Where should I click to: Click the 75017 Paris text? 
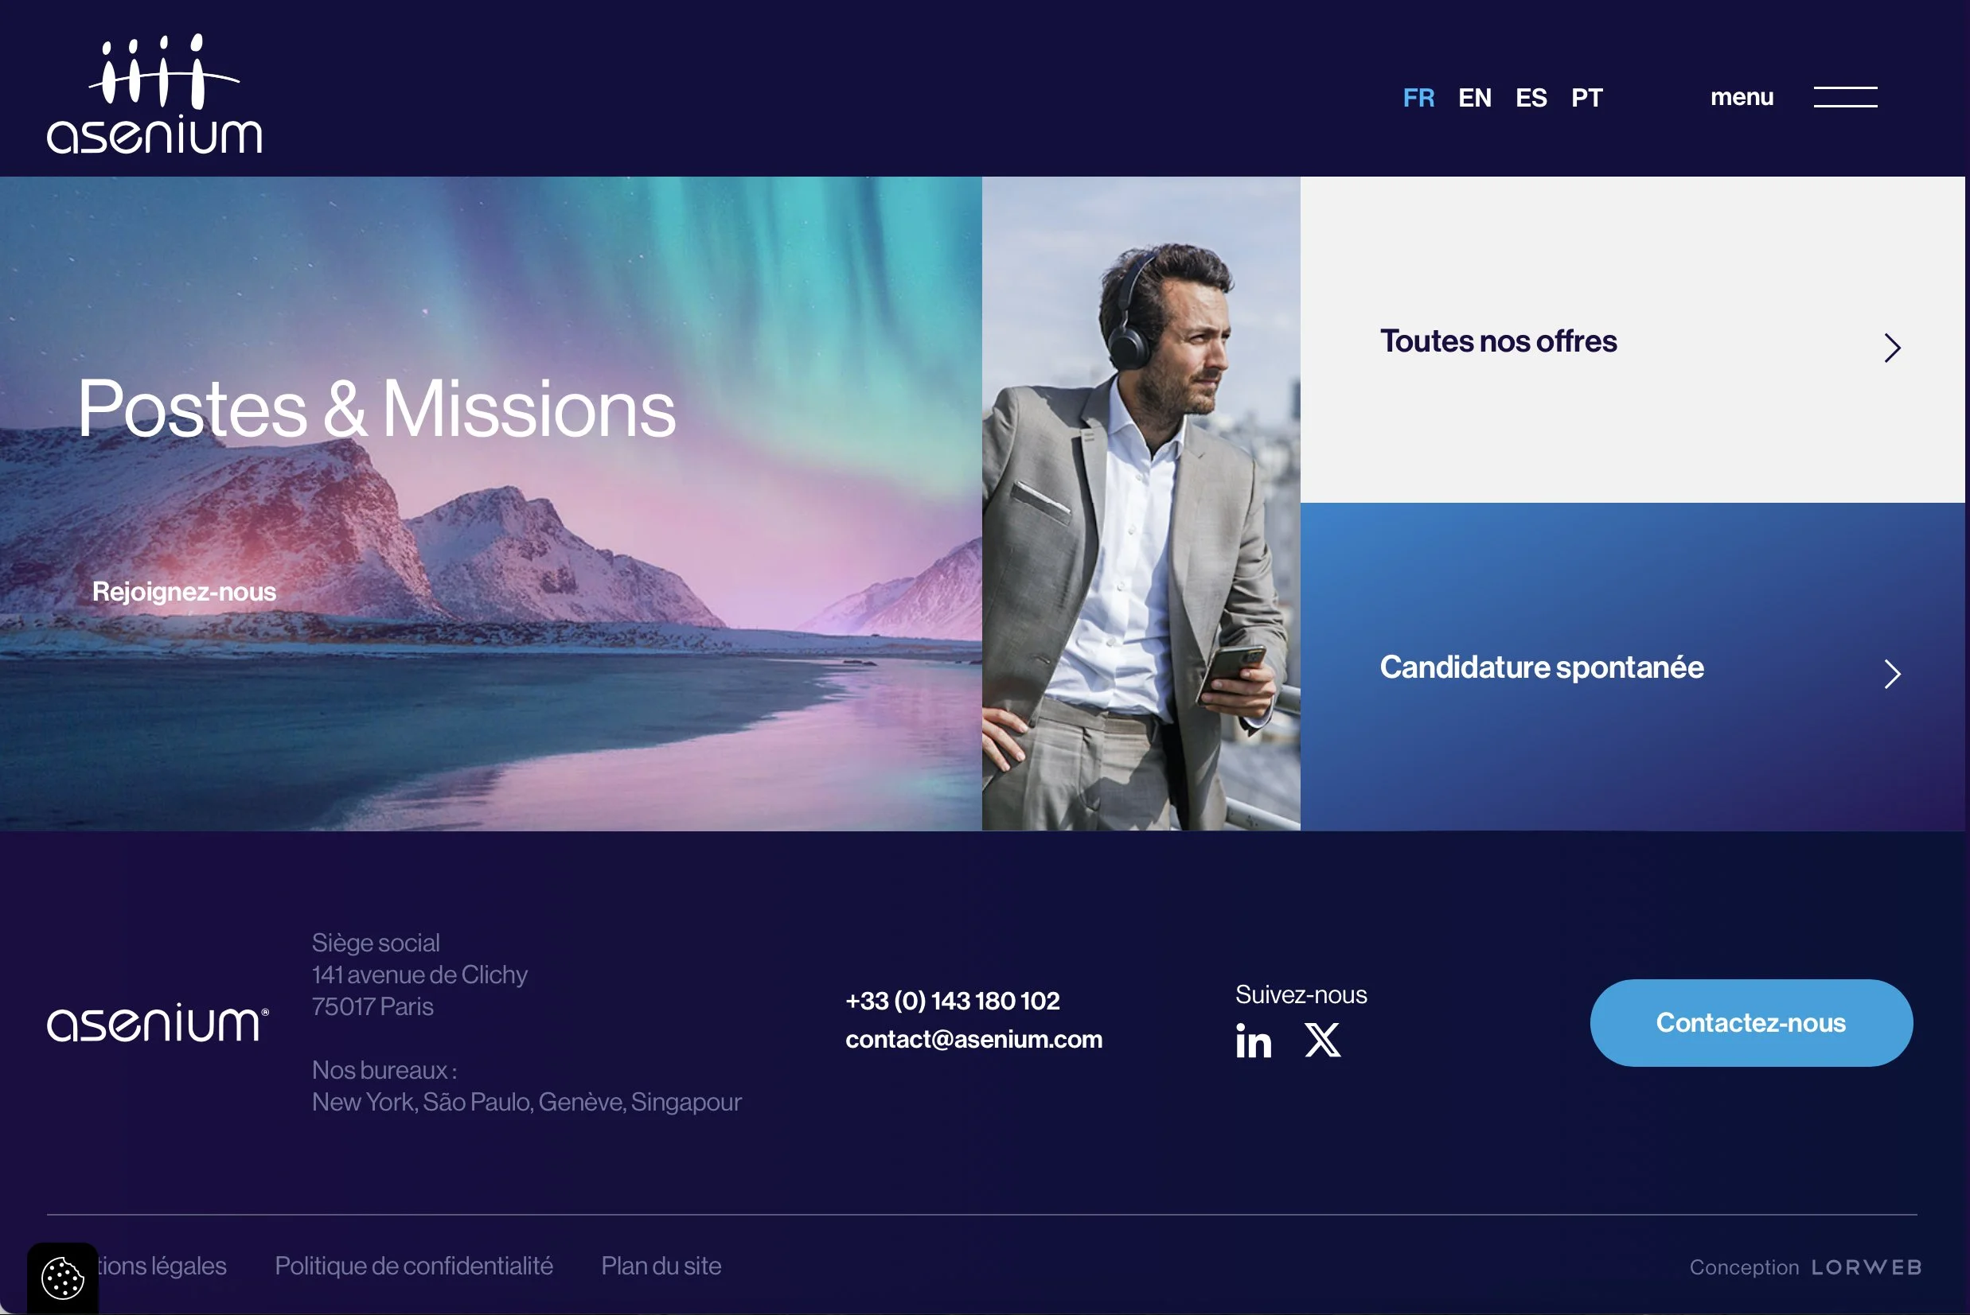coord(373,1006)
